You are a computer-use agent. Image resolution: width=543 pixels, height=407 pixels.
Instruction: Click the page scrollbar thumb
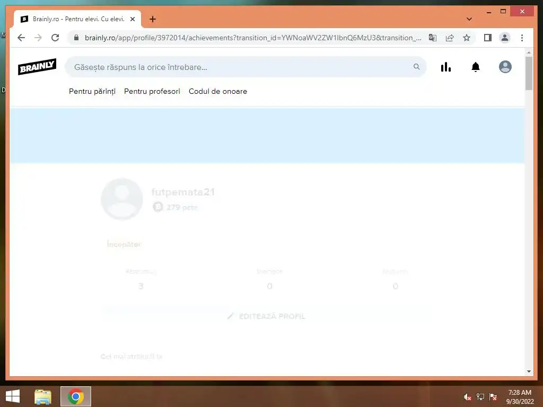[x=529, y=73]
